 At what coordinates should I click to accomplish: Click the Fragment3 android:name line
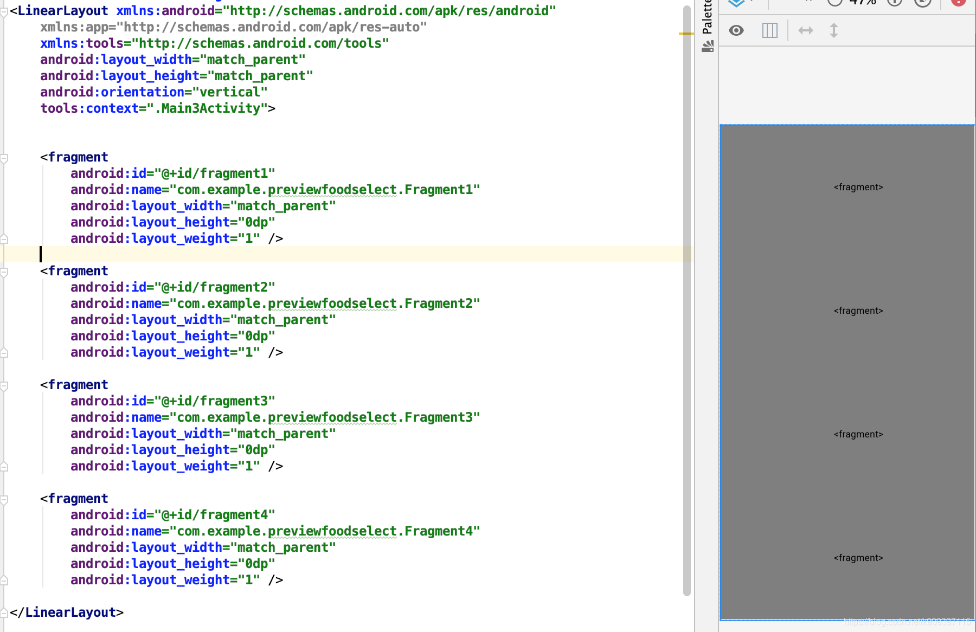click(x=275, y=417)
